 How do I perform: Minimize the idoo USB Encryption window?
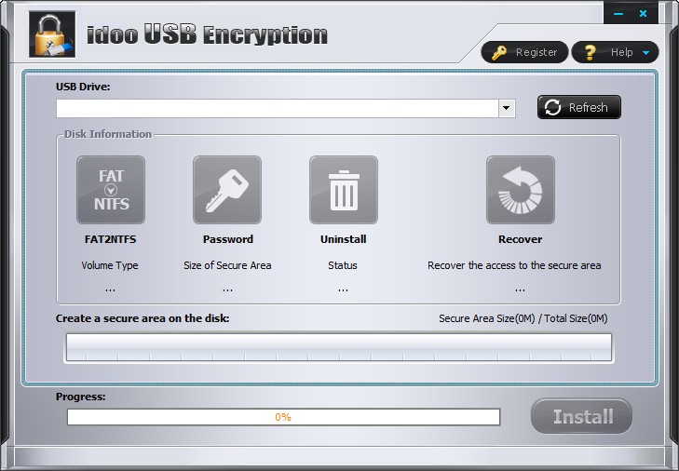618,14
